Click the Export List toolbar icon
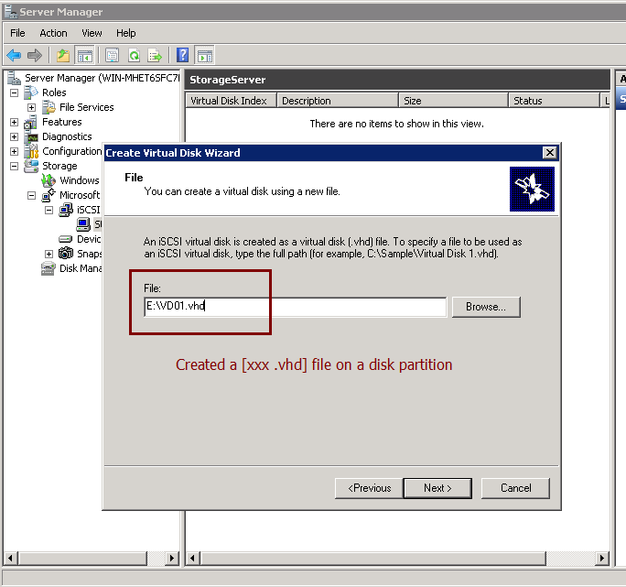The width and height of the screenshot is (626, 587). [154, 55]
